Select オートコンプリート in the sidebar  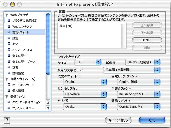tap(25, 85)
